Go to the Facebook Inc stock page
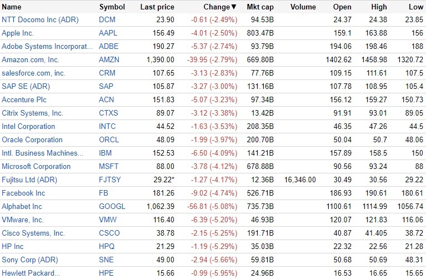 pyautogui.click(x=23, y=193)
